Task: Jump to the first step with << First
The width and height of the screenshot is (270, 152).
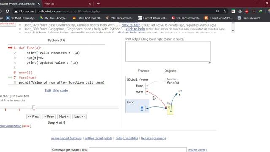Action: [33, 117]
